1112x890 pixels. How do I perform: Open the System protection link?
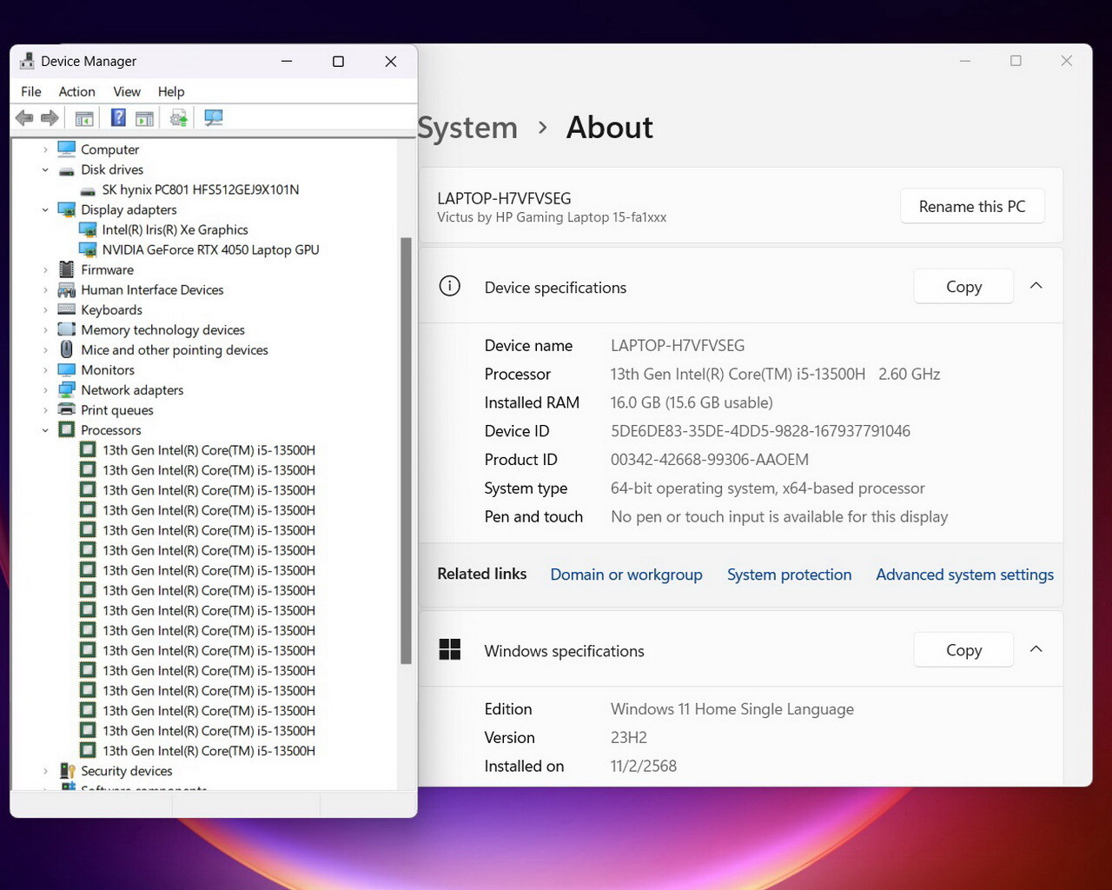[789, 575]
